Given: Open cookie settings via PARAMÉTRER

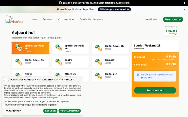Looking at the screenshot, I should tap(13, 111).
